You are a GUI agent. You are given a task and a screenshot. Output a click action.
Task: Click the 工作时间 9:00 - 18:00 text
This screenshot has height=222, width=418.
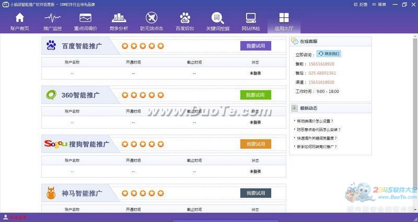pos(317,91)
